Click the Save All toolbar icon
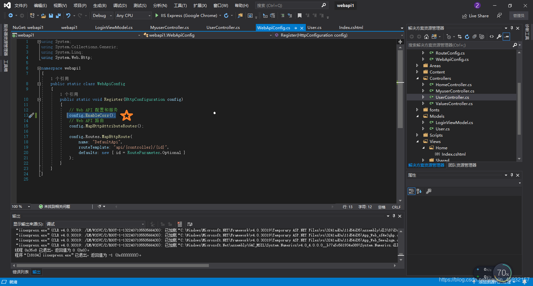Viewport: 533px width, 286px height. click(x=58, y=16)
